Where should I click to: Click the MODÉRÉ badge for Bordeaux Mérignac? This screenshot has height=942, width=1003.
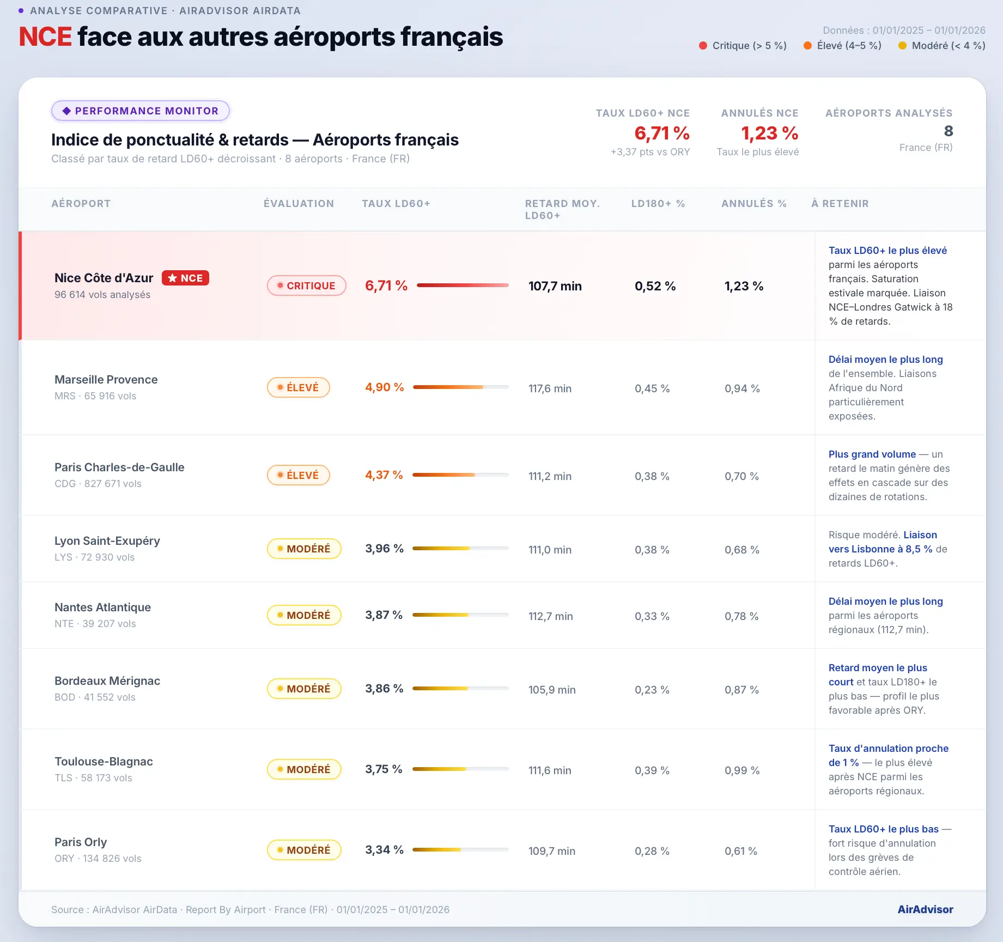point(304,689)
